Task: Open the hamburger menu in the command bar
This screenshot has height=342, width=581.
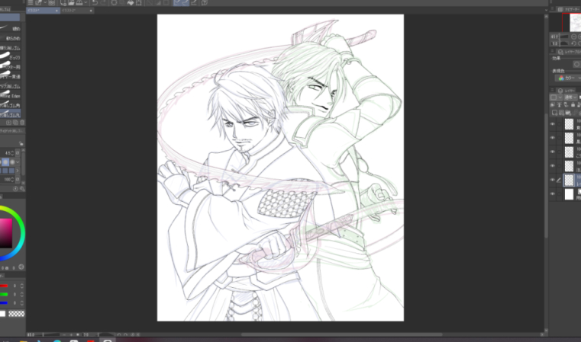Action: pyautogui.click(x=31, y=2)
